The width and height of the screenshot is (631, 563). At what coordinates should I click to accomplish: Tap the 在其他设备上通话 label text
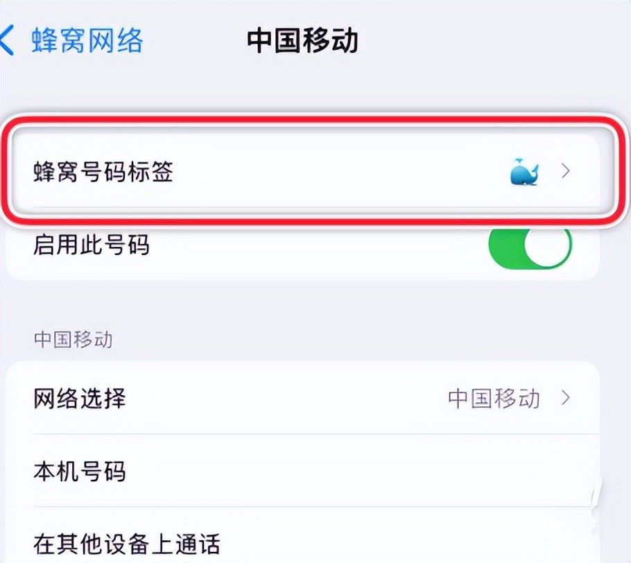pyautogui.click(x=126, y=542)
